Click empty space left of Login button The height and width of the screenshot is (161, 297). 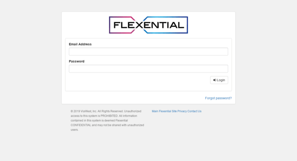(x=139, y=80)
